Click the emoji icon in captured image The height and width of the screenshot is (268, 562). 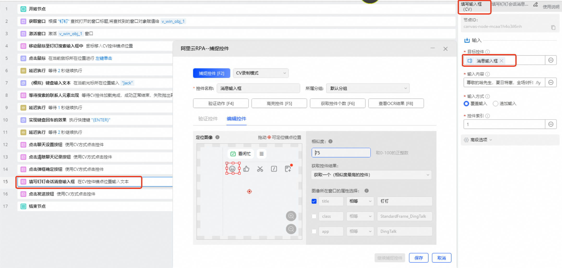(232, 169)
